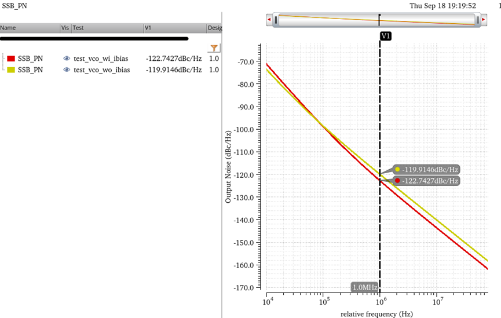This screenshot has width=501, height=318.
Task: Select the red dot marker label -122.7427dBc/Hz
Action: click(427, 181)
